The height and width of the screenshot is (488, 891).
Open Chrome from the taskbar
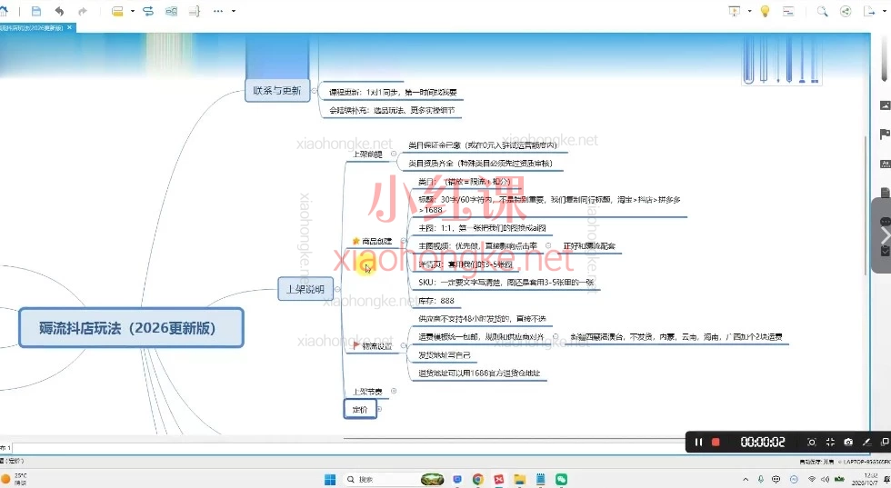click(478, 480)
